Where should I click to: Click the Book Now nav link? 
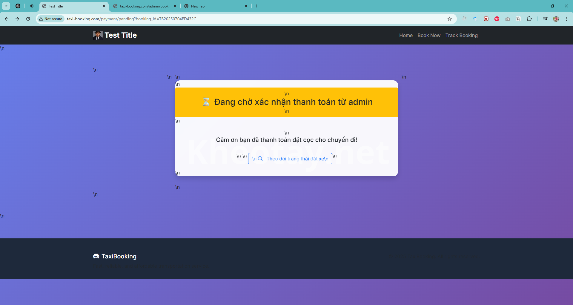429,35
